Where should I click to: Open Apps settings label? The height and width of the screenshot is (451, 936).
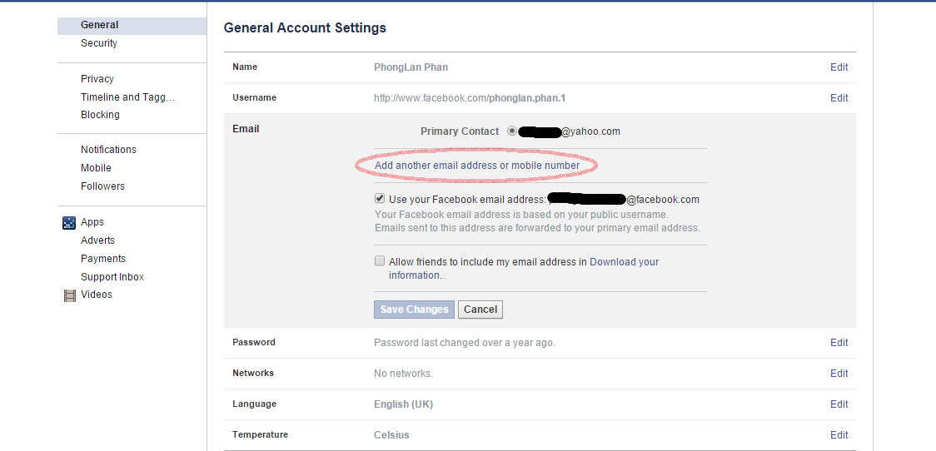coord(92,222)
